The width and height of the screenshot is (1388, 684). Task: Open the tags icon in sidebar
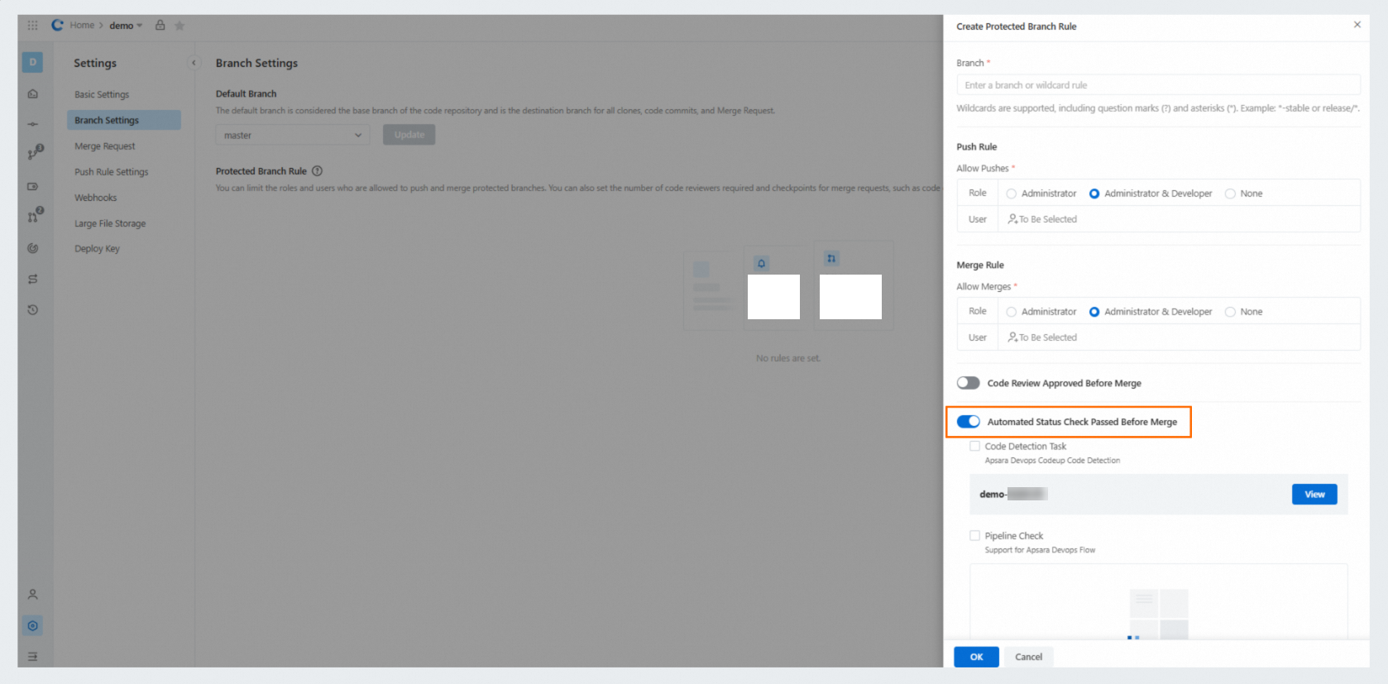(33, 186)
